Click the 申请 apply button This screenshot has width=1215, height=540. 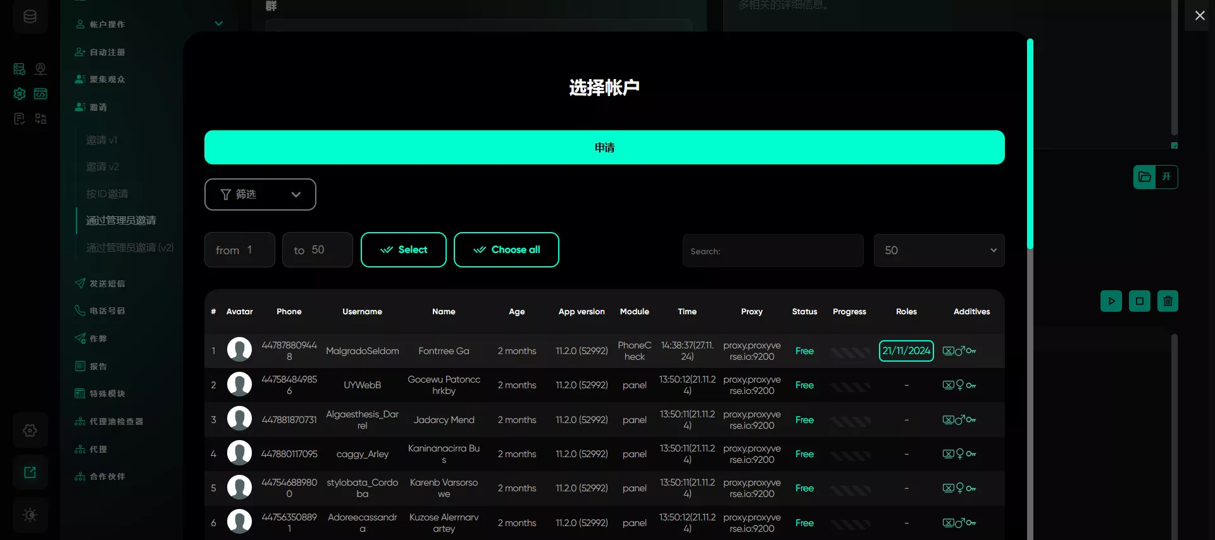604,147
